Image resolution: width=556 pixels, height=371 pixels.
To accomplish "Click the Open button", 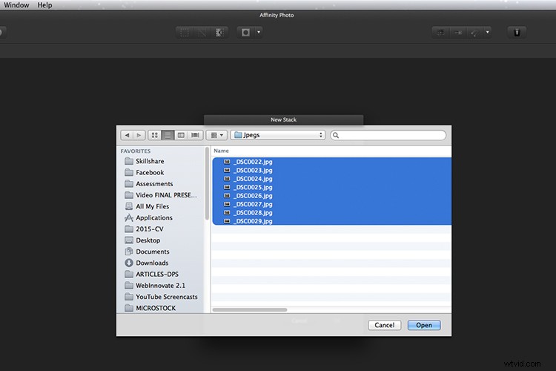I will [424, 325].
